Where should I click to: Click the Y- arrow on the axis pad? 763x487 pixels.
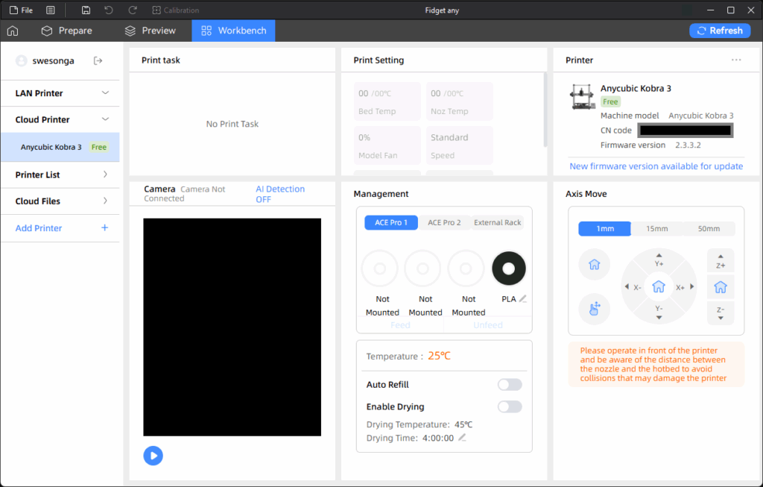(659, 312)
